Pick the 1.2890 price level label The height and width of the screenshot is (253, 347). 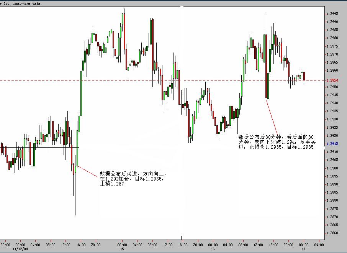(332, 184)
